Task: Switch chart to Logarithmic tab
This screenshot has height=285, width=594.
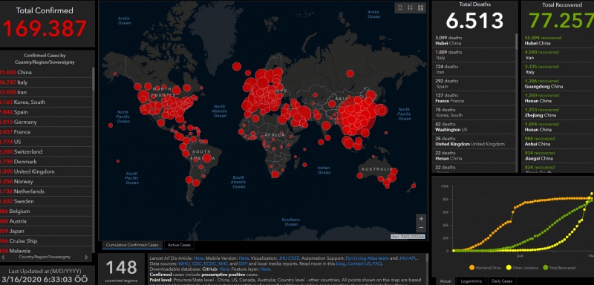Action: pos(471,281)
